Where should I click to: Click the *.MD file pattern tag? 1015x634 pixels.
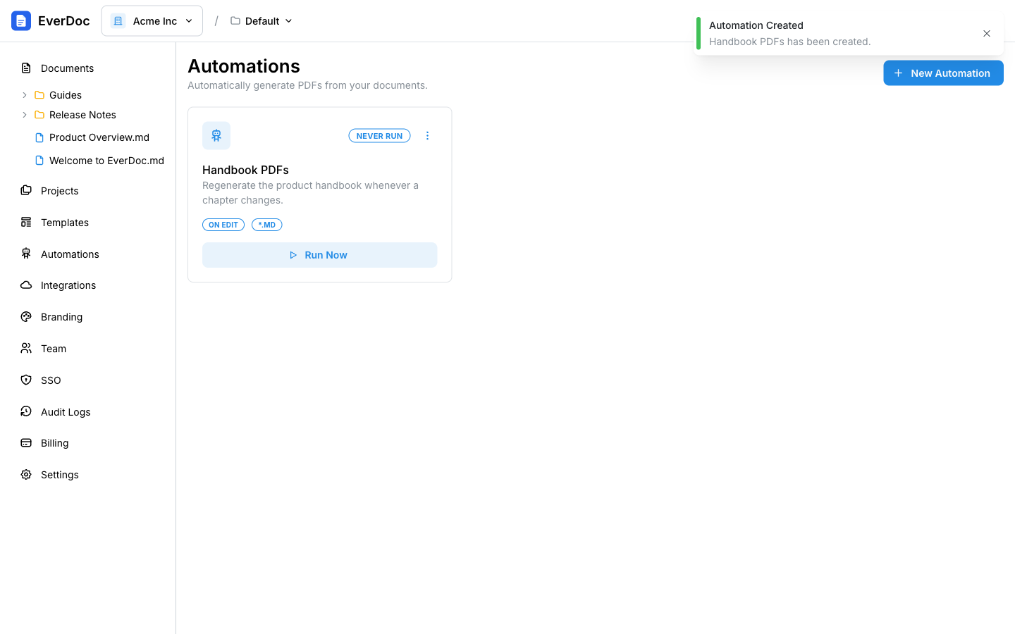[267, 225]
